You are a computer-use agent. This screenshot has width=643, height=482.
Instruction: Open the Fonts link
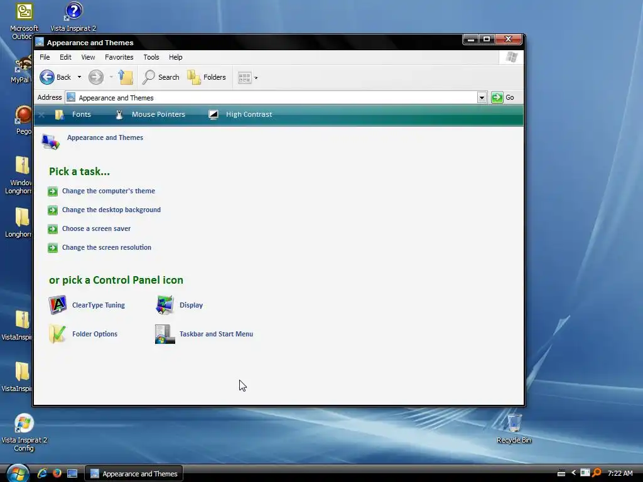[81, 114]
